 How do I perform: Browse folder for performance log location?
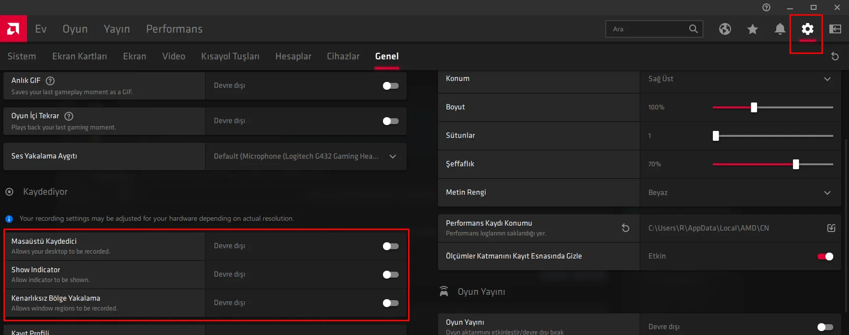[831, 228]
